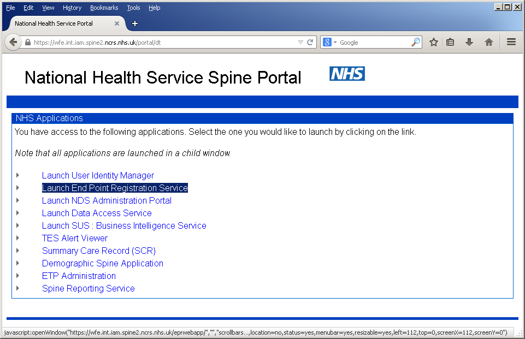This screenshot has height=339, width=525.
Task: Click the arrow bullet beside Spine Reporting Service
Action: pyautogui.click(x=17, y=288)
